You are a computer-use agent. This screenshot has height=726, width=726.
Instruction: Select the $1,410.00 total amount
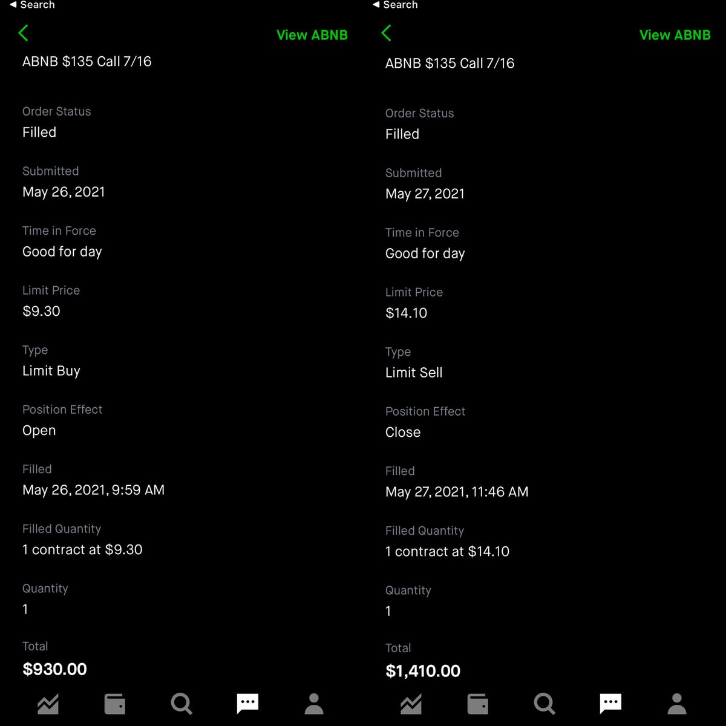pos(423,671)
